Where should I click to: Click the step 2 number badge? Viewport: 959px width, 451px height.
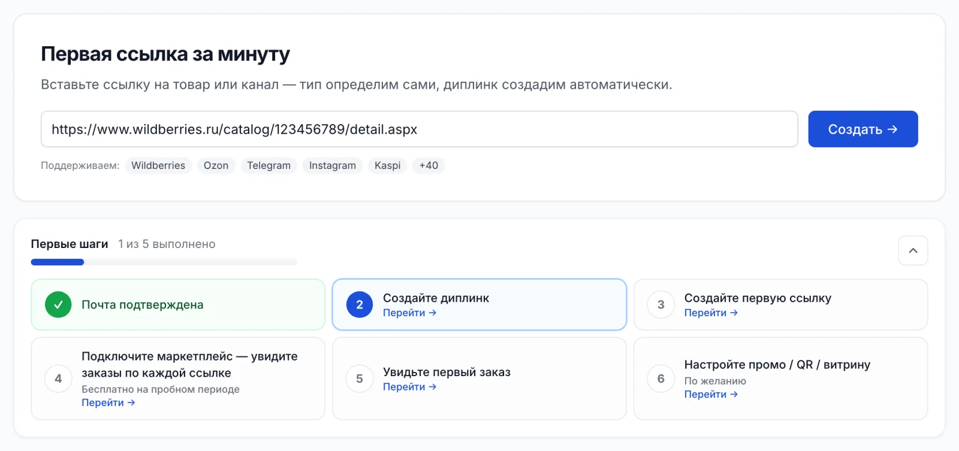point(360,305)
